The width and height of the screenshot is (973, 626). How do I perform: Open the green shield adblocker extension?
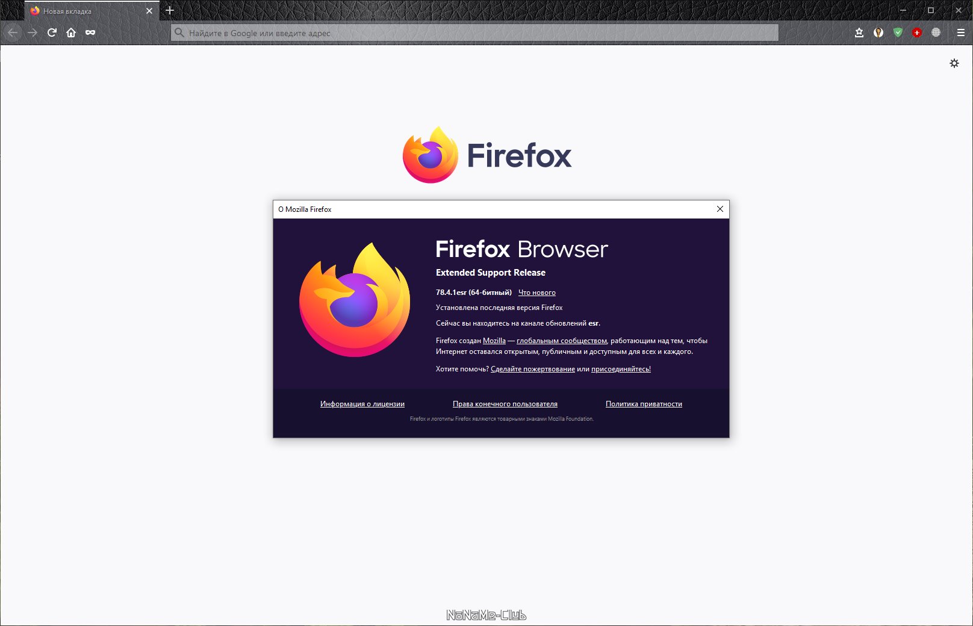click(x=898, y=33)
